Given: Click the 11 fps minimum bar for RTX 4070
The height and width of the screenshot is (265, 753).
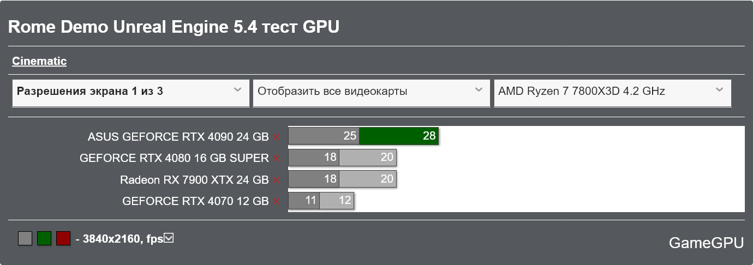Looking at the screenshot, I should pyautogui.click(x=303, y=201).
